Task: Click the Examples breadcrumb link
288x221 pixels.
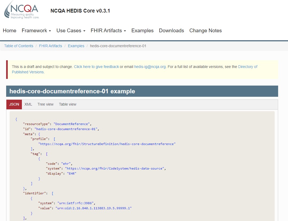Action: point(76,46)
